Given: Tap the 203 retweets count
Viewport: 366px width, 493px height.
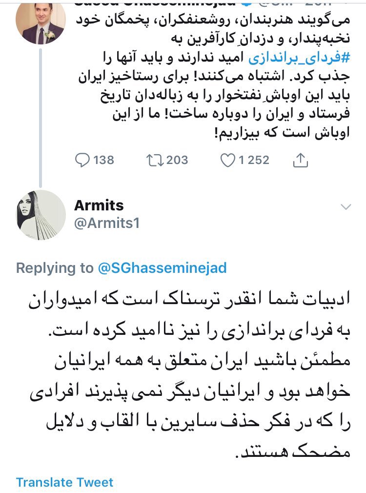Looking at the screenshot, I should 177,160.
